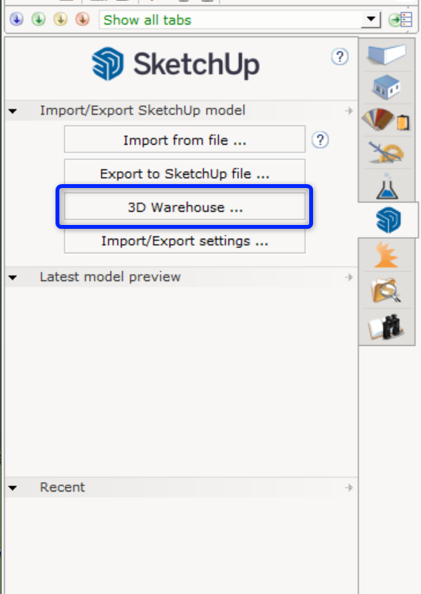421x594 pixels.
Task: Open help next to Import from file
Action: pyautogui.click(x=320, y=140)
